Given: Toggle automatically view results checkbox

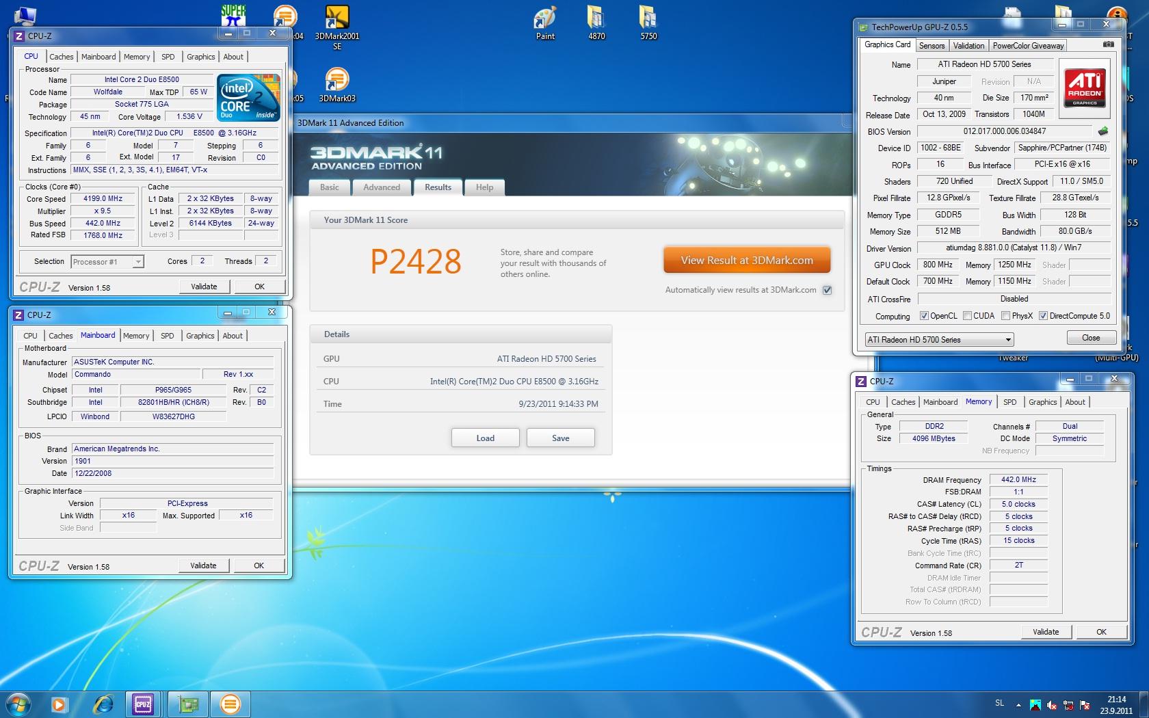Looking at the screenshot, I should [x=827, y=290].
